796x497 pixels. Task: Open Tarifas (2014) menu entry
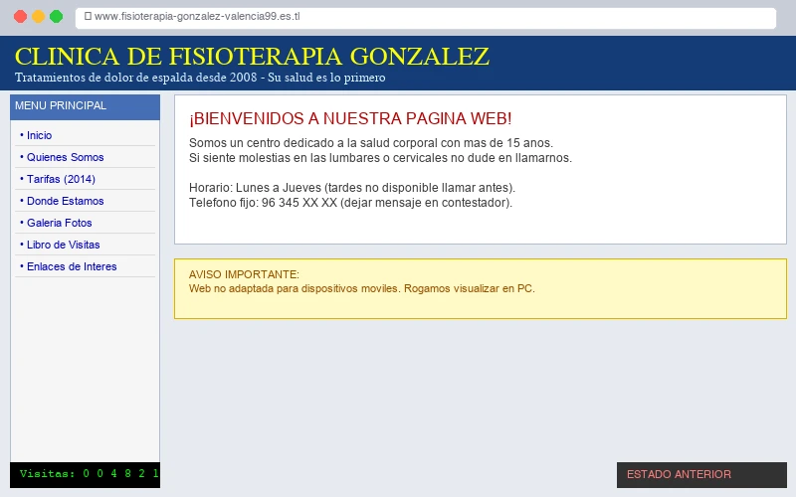tap(61, 179)
